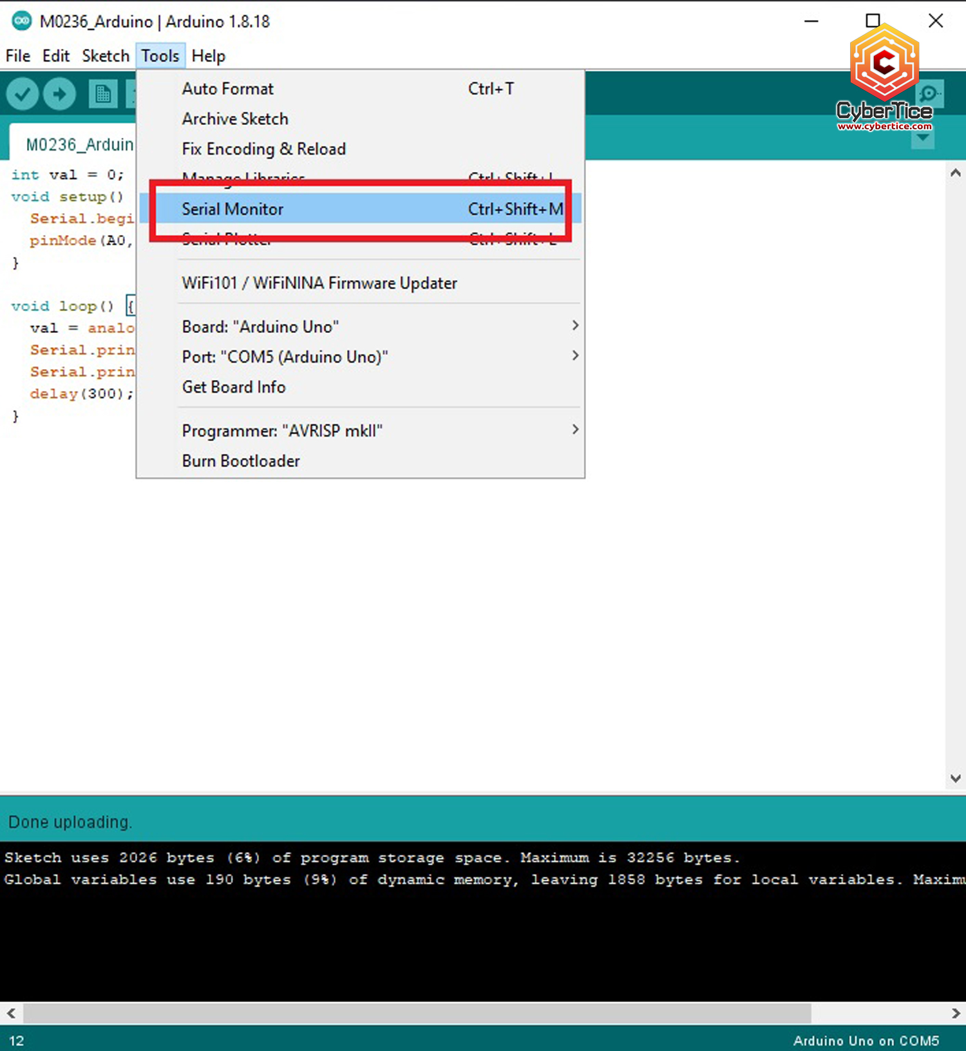The height and width of the screenshot is (1051, 966).
Task: Close the Arduino IDE window
Action: pyautogui.click(x=936, y=21)
